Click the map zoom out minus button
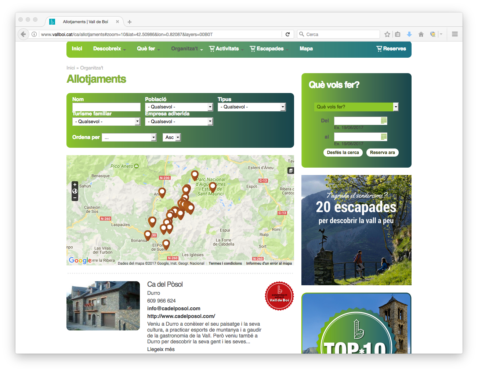 [x=75, y=198]
